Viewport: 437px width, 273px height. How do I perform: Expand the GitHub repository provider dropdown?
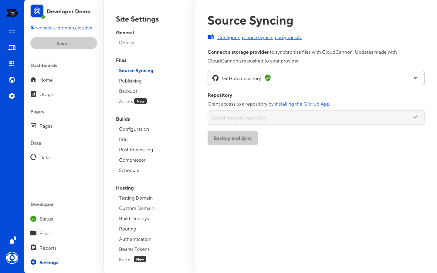tap(316, 78)
